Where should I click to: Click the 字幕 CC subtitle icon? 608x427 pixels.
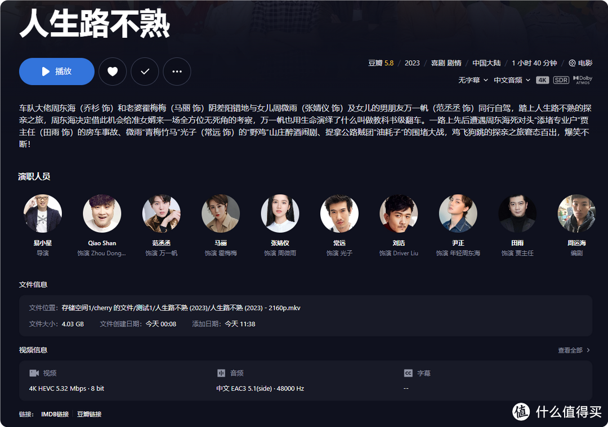pyautogui.click(x=408, y=373)
